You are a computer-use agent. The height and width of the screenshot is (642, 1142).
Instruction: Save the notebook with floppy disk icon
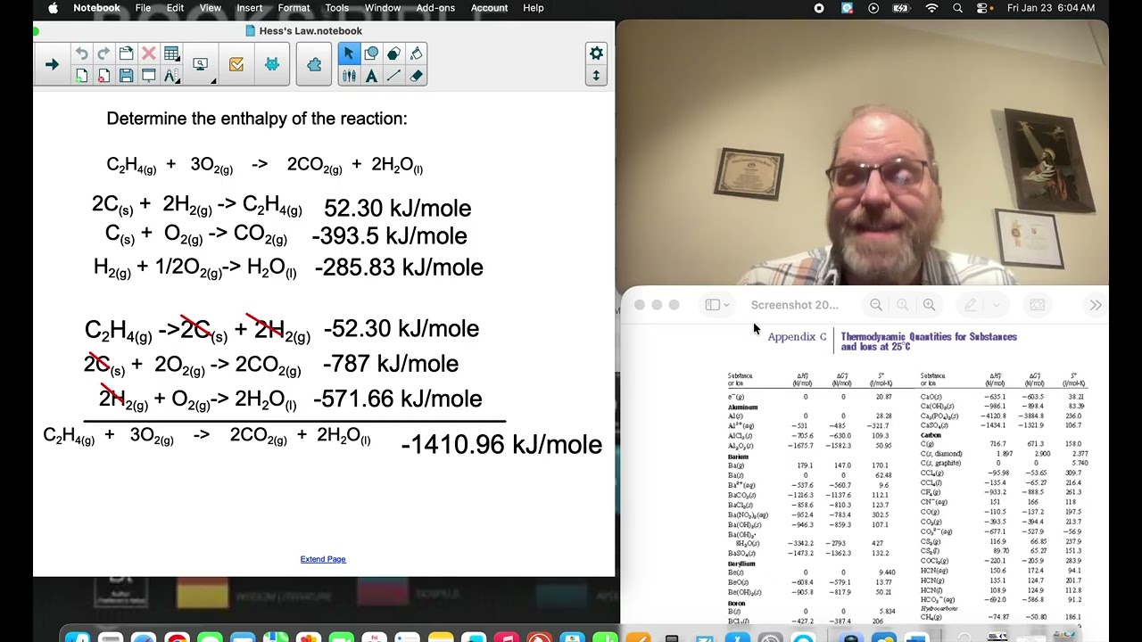tap(126, 76)
